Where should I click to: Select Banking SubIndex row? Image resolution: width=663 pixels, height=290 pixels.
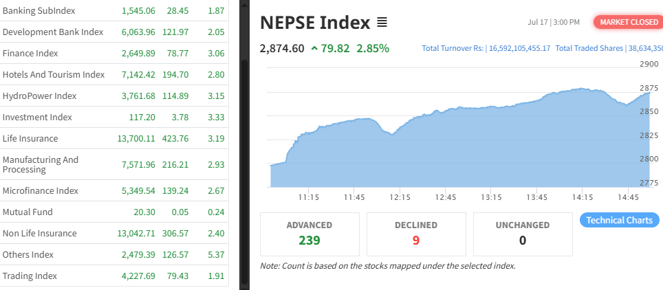(x=39, y=11)
